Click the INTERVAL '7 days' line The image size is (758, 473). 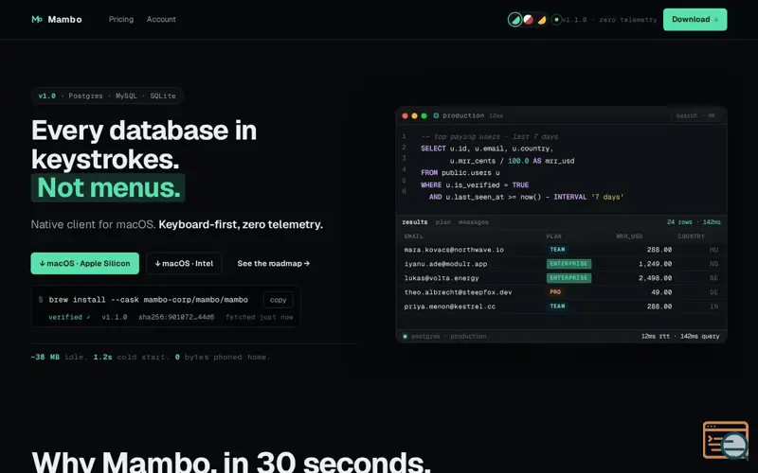pos(526,197)
